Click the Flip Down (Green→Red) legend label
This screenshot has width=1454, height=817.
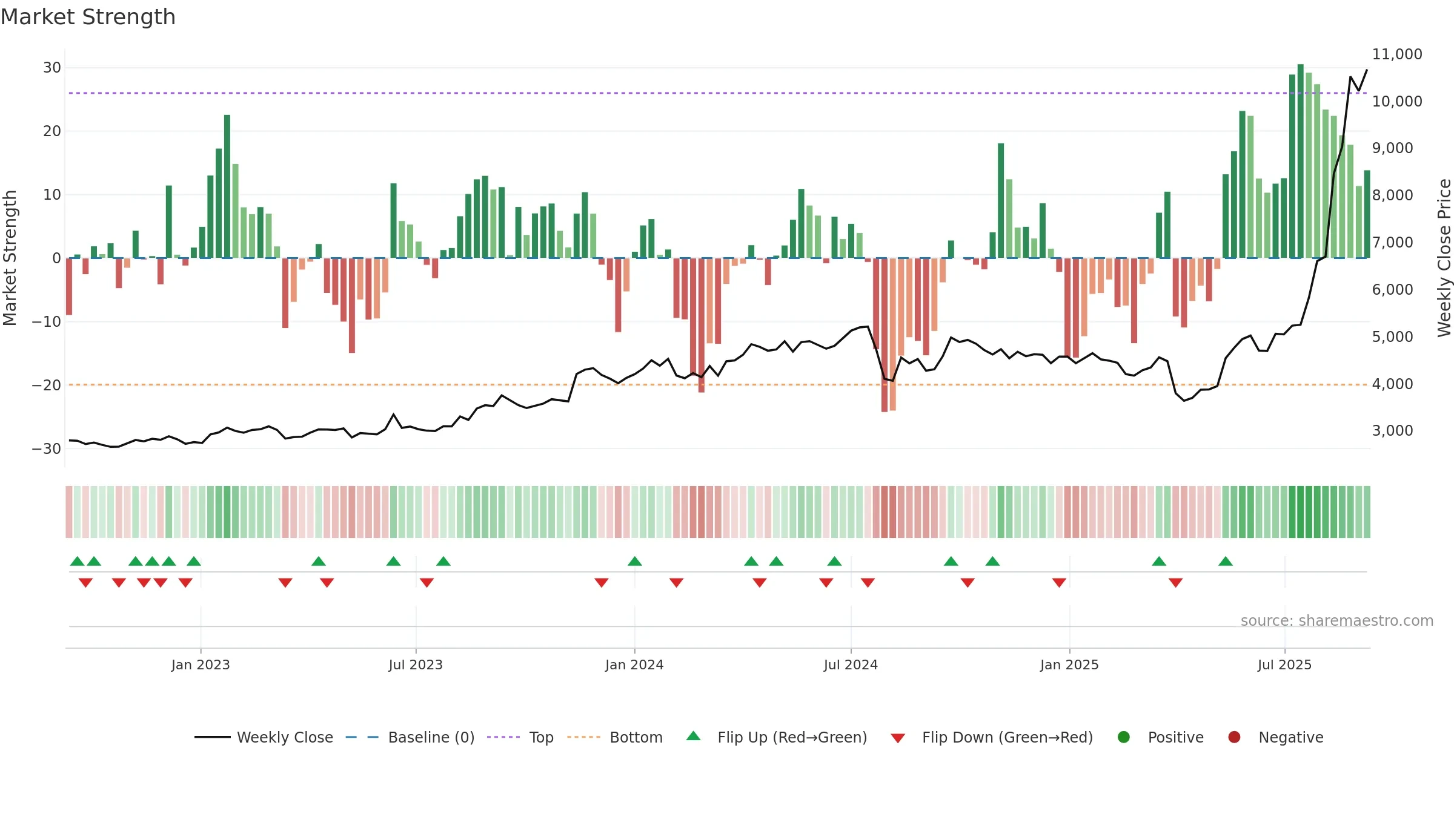[x=1008, y=738]
